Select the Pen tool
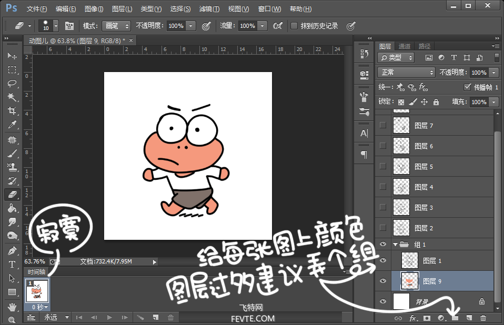This screenshot has height=325, width=504. tap(12, 250)
